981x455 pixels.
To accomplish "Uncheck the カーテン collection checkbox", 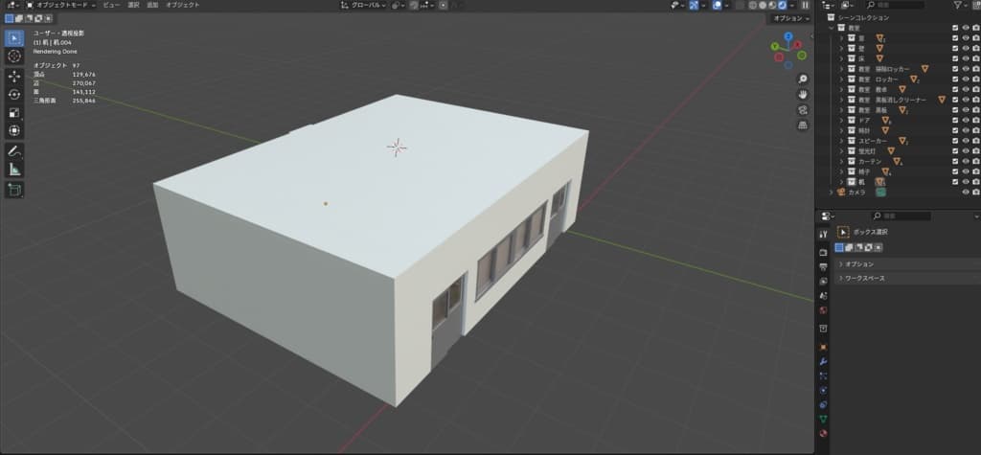I will coord(954,161).
